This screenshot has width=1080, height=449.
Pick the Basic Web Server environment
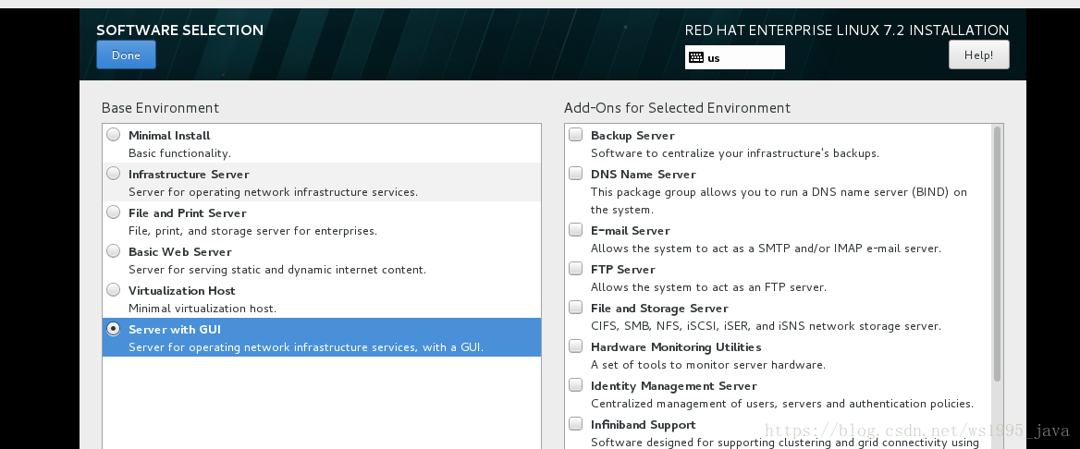[114, 250]
